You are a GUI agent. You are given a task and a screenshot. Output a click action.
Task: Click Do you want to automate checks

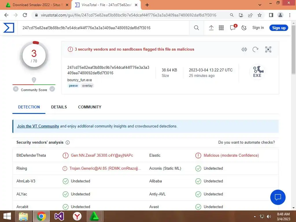[247, 142]
